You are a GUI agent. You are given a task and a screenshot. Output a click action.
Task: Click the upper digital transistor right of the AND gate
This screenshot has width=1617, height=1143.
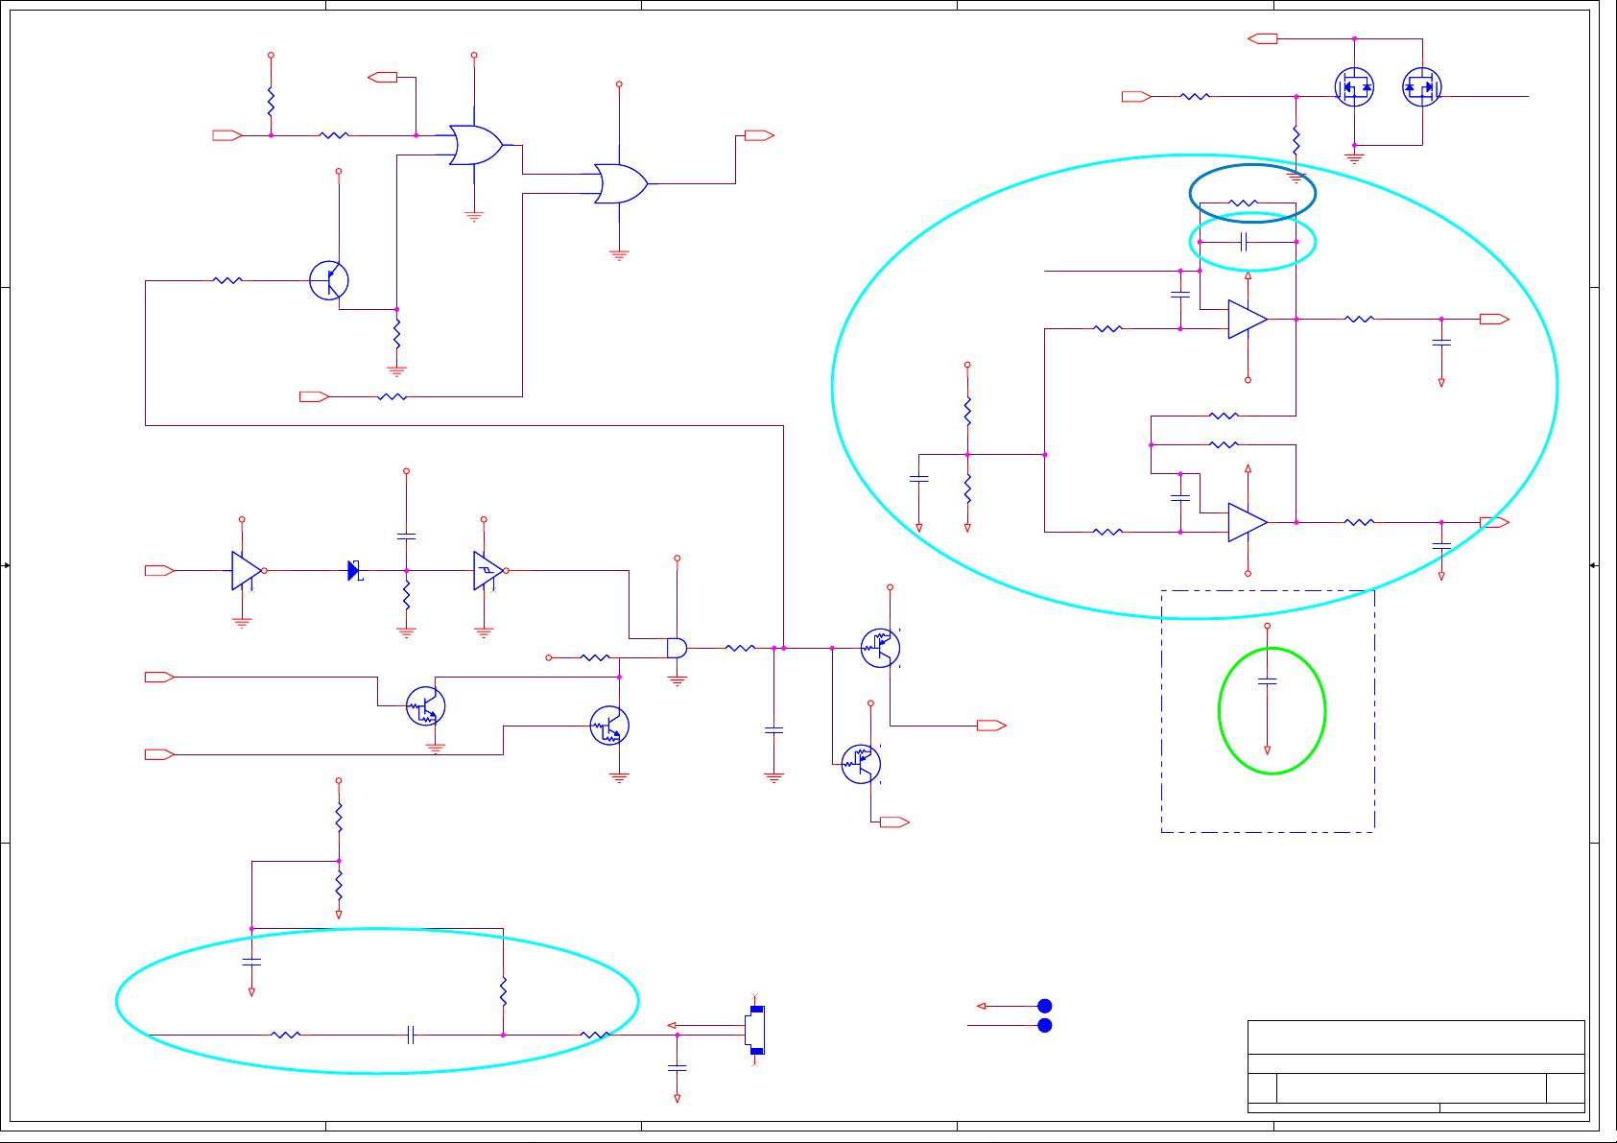880,648
